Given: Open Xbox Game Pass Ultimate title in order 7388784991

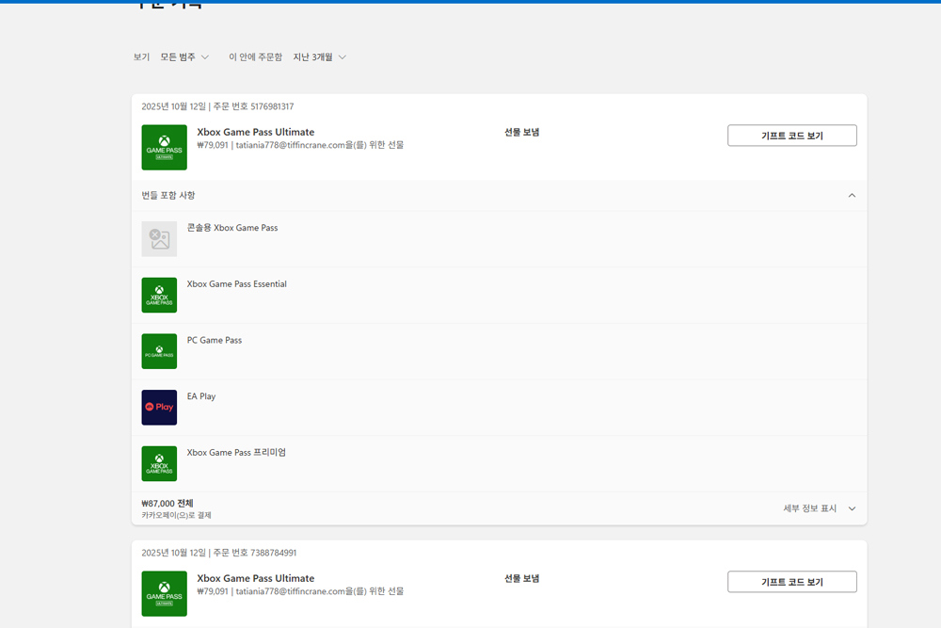Looking at the screenshot, I should coord(256,578).
